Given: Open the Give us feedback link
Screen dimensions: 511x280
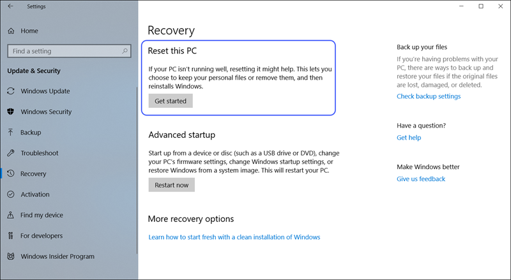Looking at the screenshot, I should click(421, 179).
